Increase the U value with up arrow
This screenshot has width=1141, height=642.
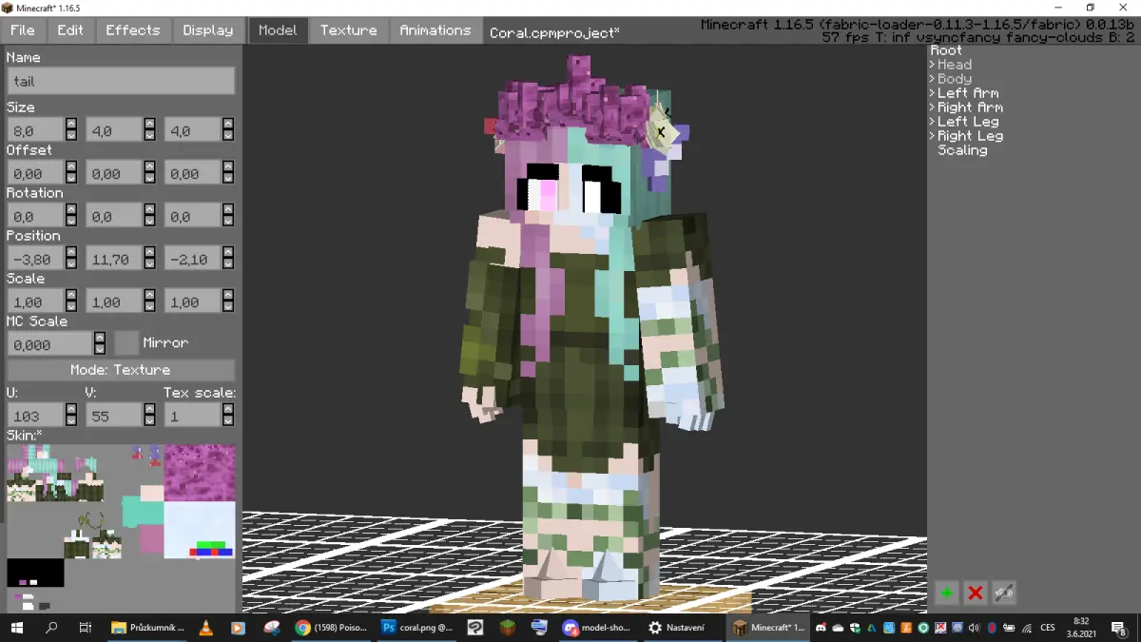pos(71,409)
